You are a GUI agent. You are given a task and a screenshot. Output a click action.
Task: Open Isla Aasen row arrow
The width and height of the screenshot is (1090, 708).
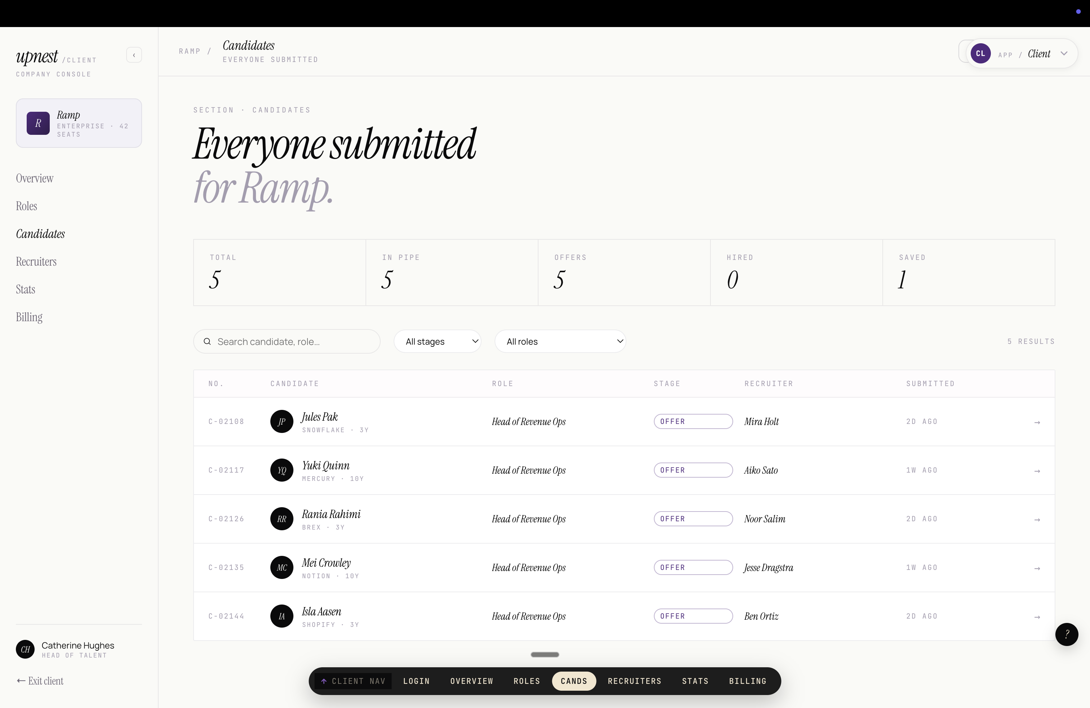pos(1037,617)
